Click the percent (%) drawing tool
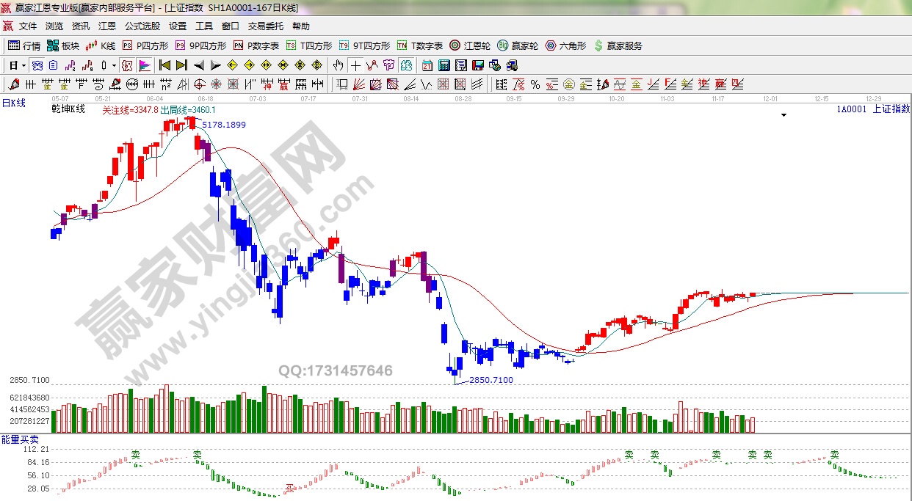 point(535,84)
